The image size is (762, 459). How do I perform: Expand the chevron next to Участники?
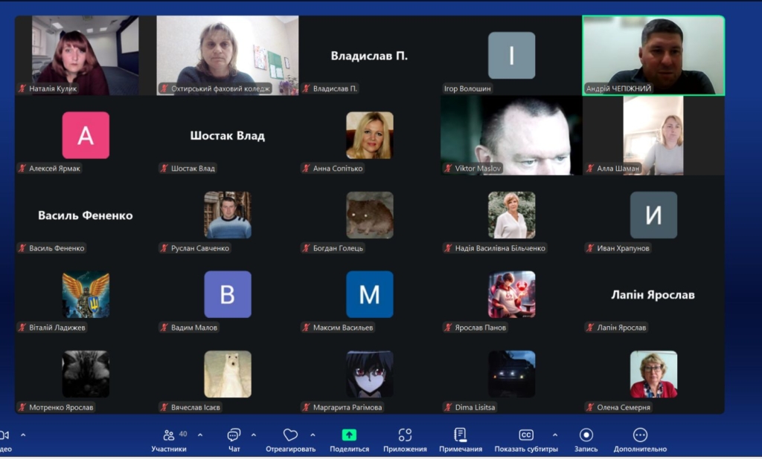pyautogui.click(x=200, y=434)
